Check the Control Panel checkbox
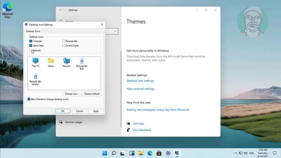This screenshot has width=281, height=158. [x=63, y=46]
